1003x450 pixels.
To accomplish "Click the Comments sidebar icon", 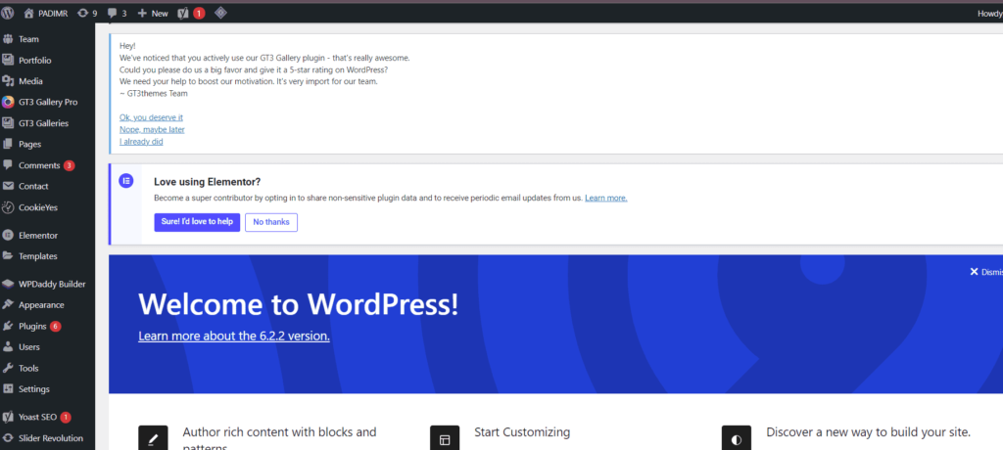I will coord(8,165).
